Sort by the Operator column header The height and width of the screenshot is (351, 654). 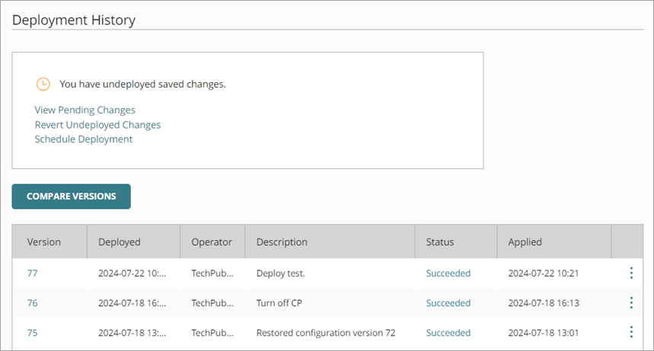point(211,242)
